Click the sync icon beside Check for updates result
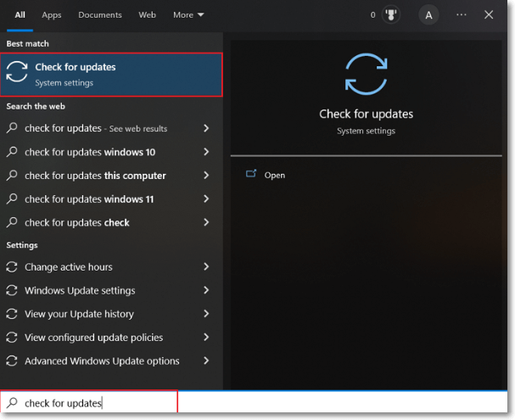Image resolution: width=515 pixels, height=420 pixels. click(x=17, y=71)
